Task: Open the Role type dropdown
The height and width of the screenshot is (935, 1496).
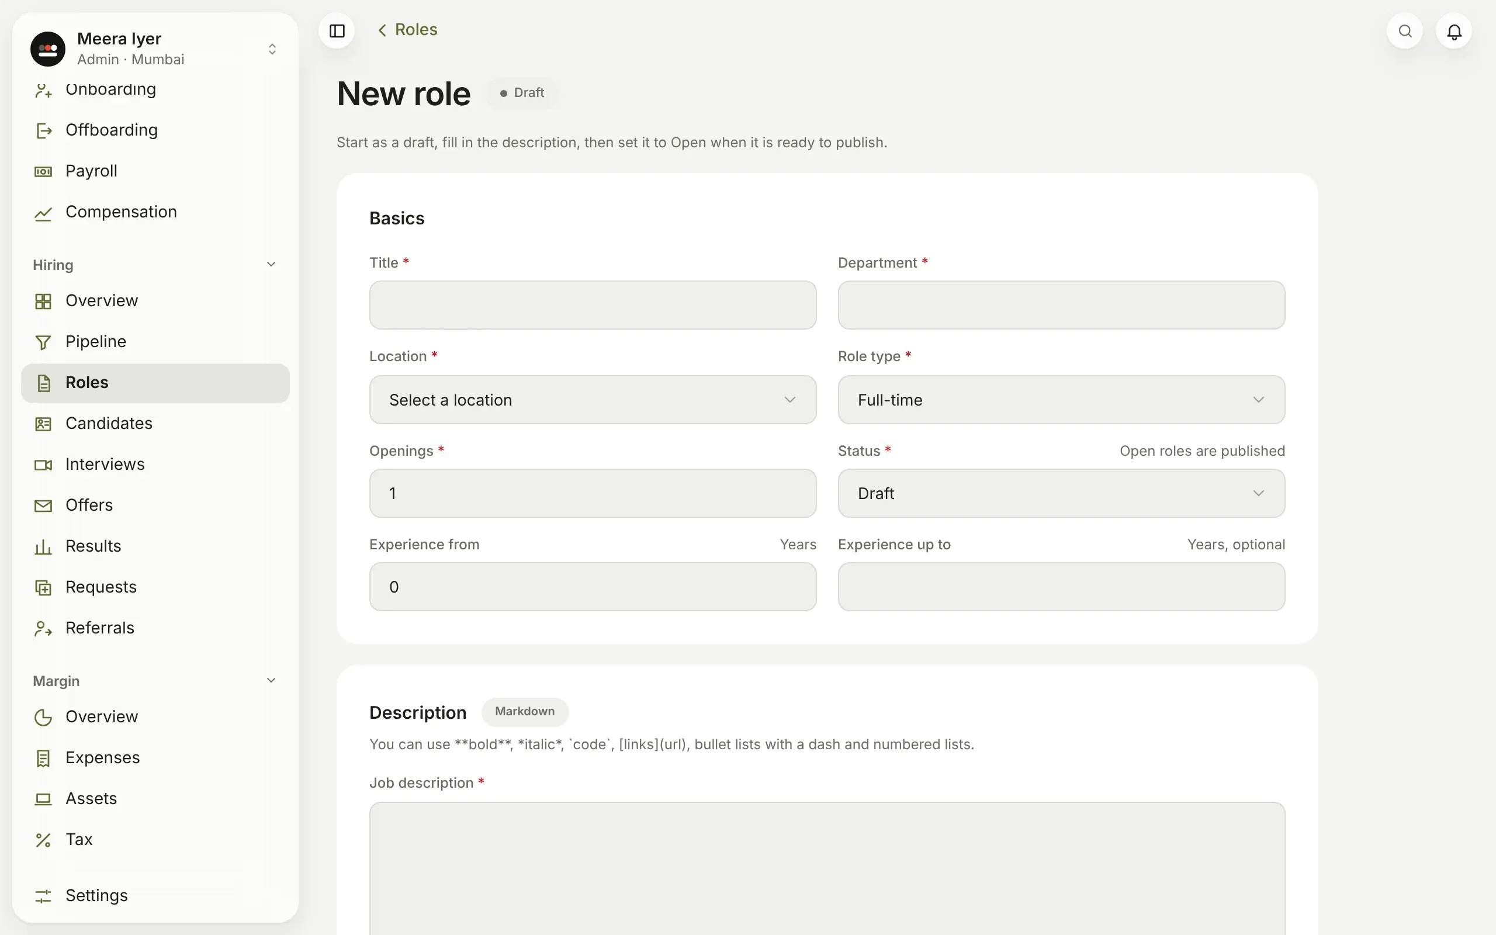Action: [1061, 400]
